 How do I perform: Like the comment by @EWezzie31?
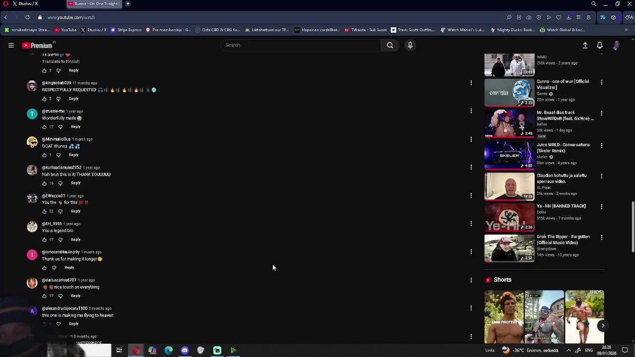pos(44,211)
